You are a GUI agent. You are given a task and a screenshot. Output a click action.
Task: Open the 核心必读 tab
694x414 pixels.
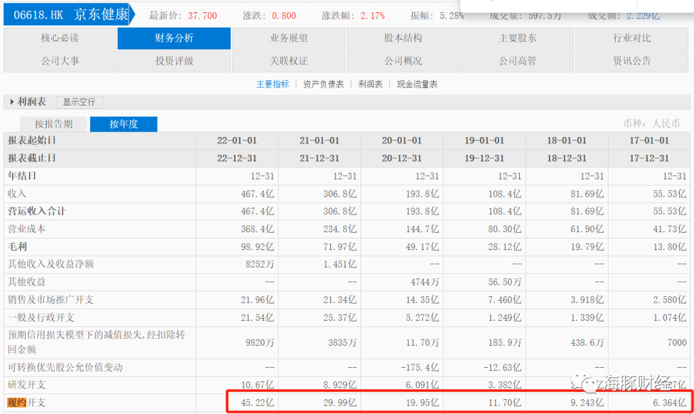[60, 38]
